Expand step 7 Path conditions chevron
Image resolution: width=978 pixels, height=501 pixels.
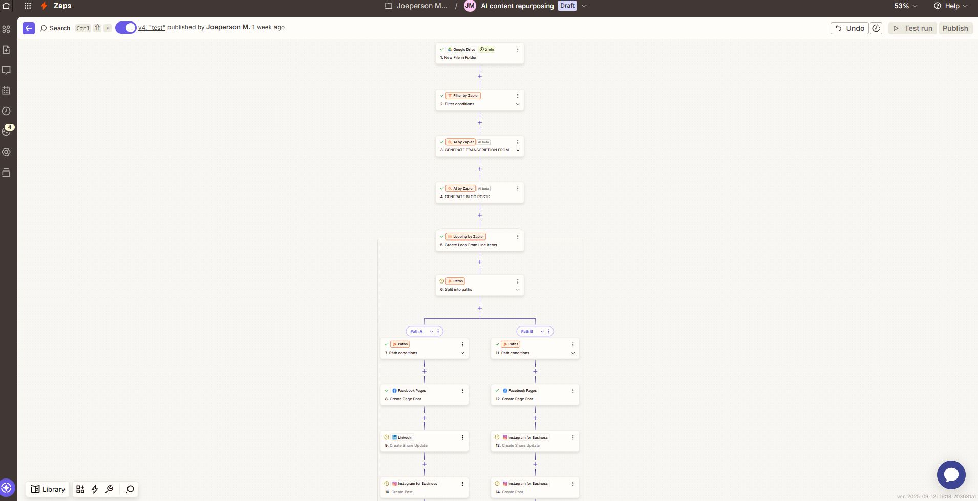[462, 353]
